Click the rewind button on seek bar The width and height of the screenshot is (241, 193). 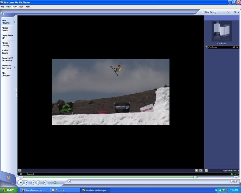point(20,177)
